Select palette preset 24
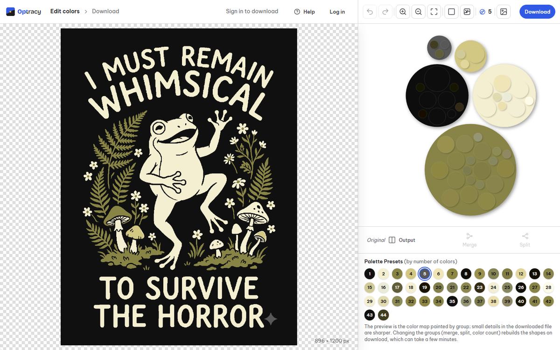The height and width of the screenshot is (350, 560). click(x=493, y=287)
